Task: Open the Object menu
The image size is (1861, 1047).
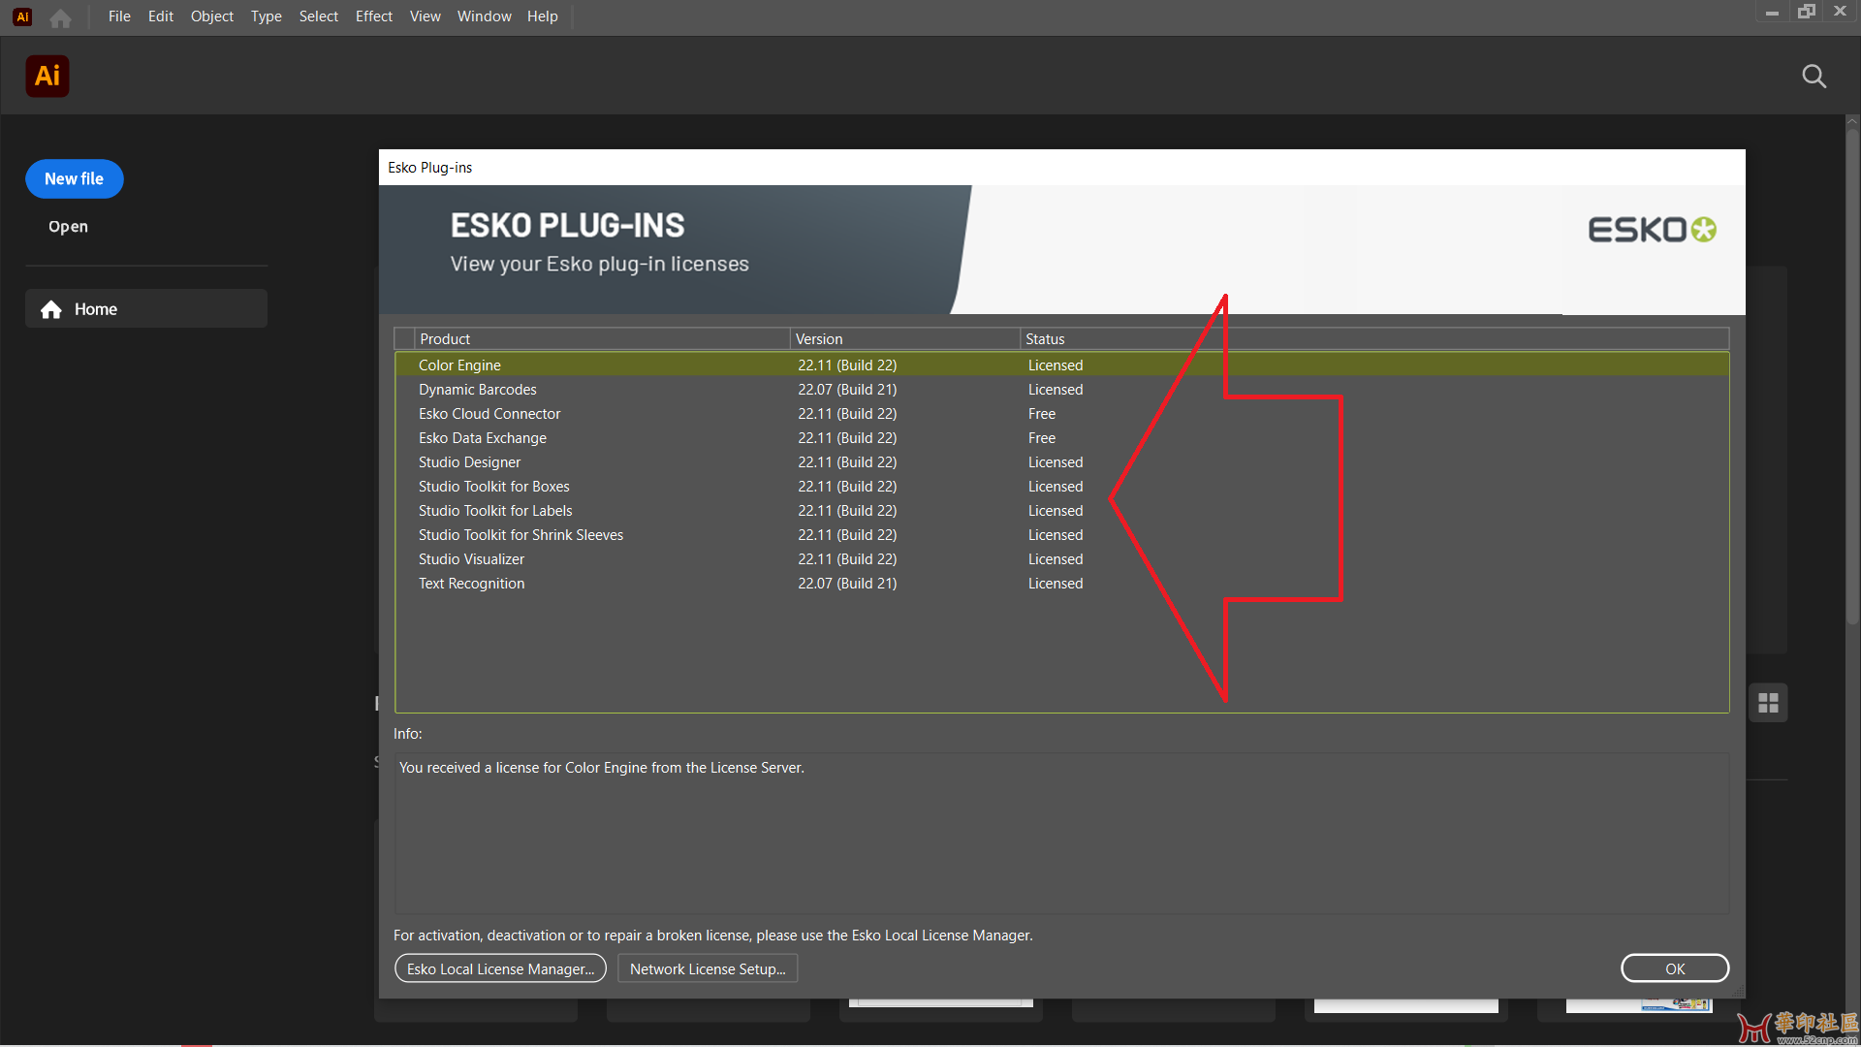Action: pos(212,16)
